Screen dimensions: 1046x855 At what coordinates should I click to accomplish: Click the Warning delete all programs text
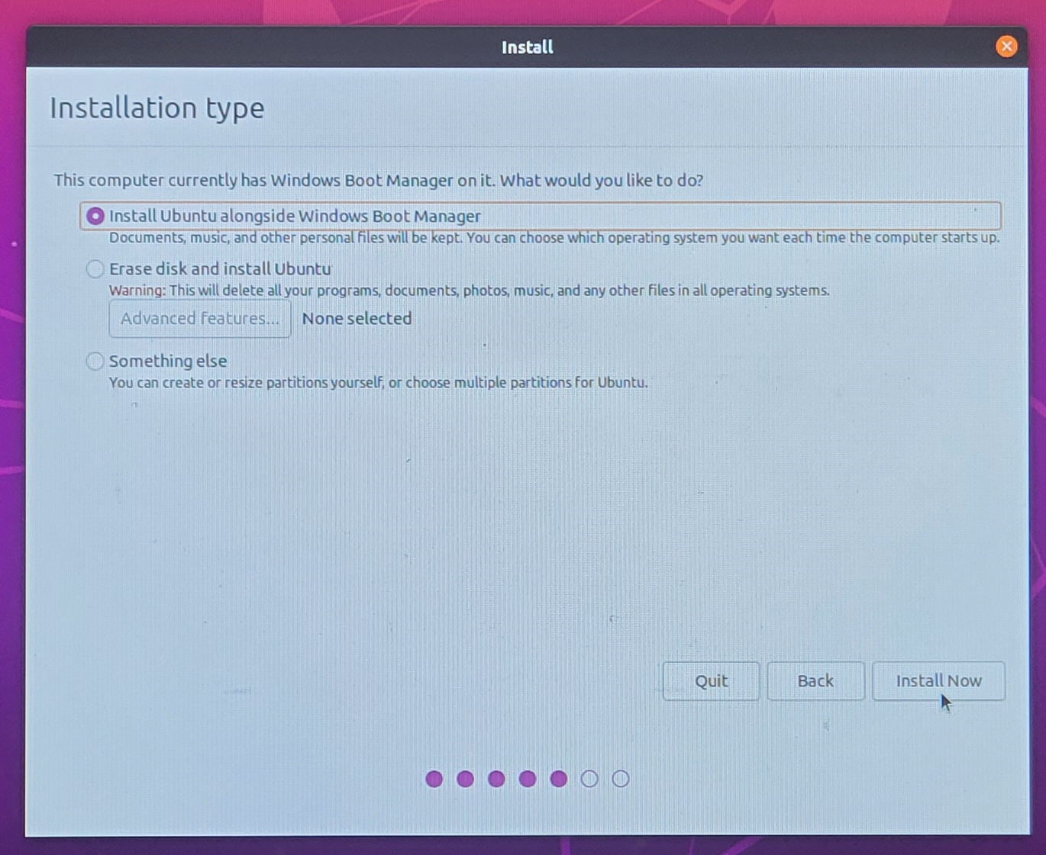point(469,290)
